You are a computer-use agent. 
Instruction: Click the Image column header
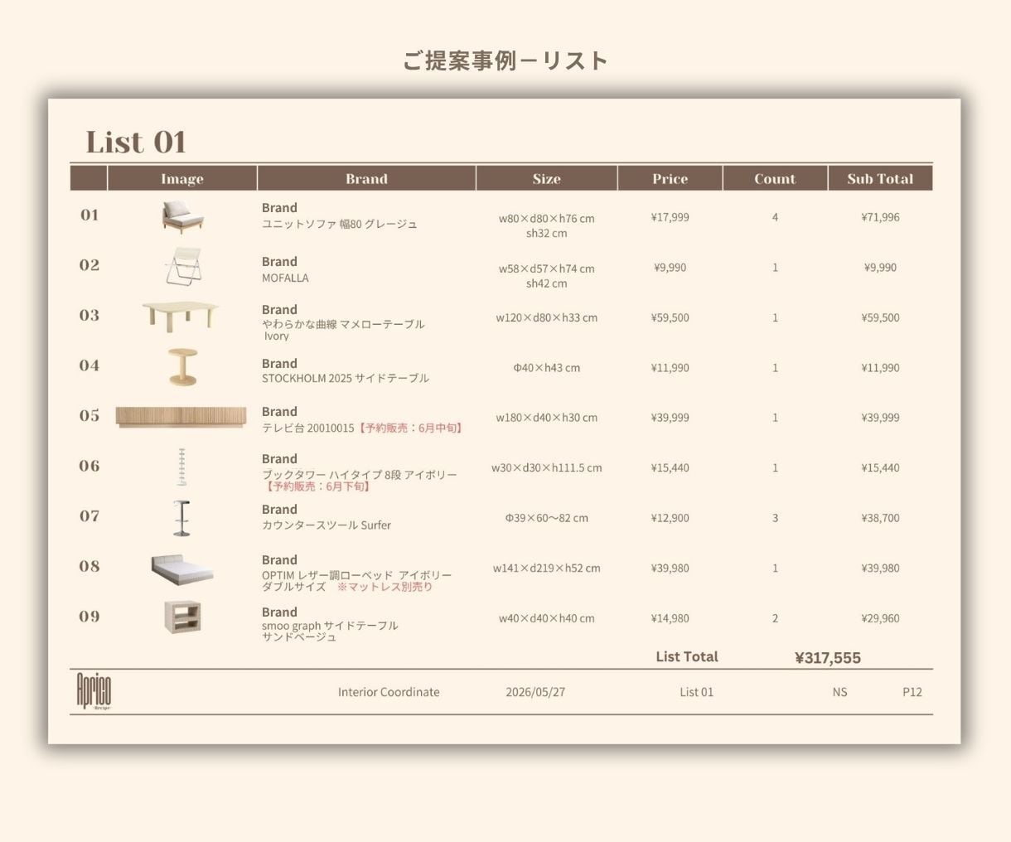pos(182,178)
